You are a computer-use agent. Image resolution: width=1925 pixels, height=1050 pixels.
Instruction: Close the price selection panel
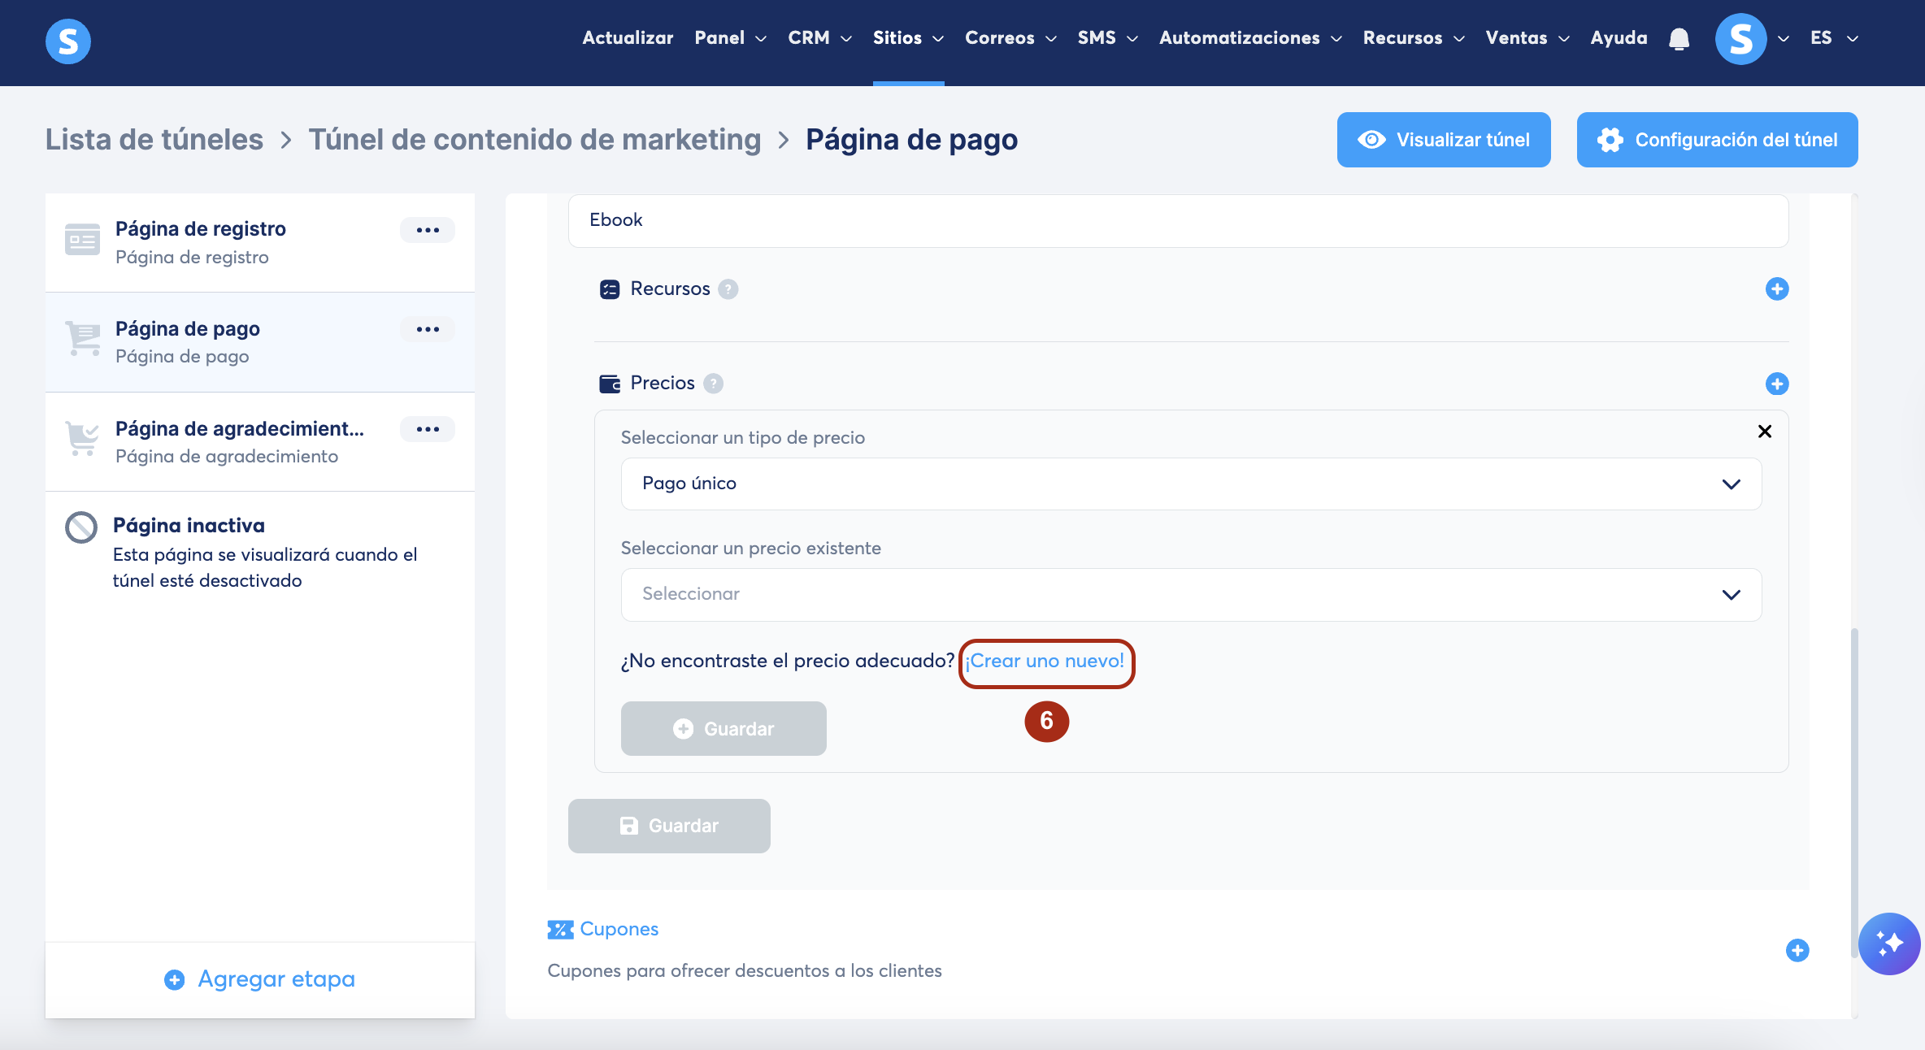coord(1764,432)
